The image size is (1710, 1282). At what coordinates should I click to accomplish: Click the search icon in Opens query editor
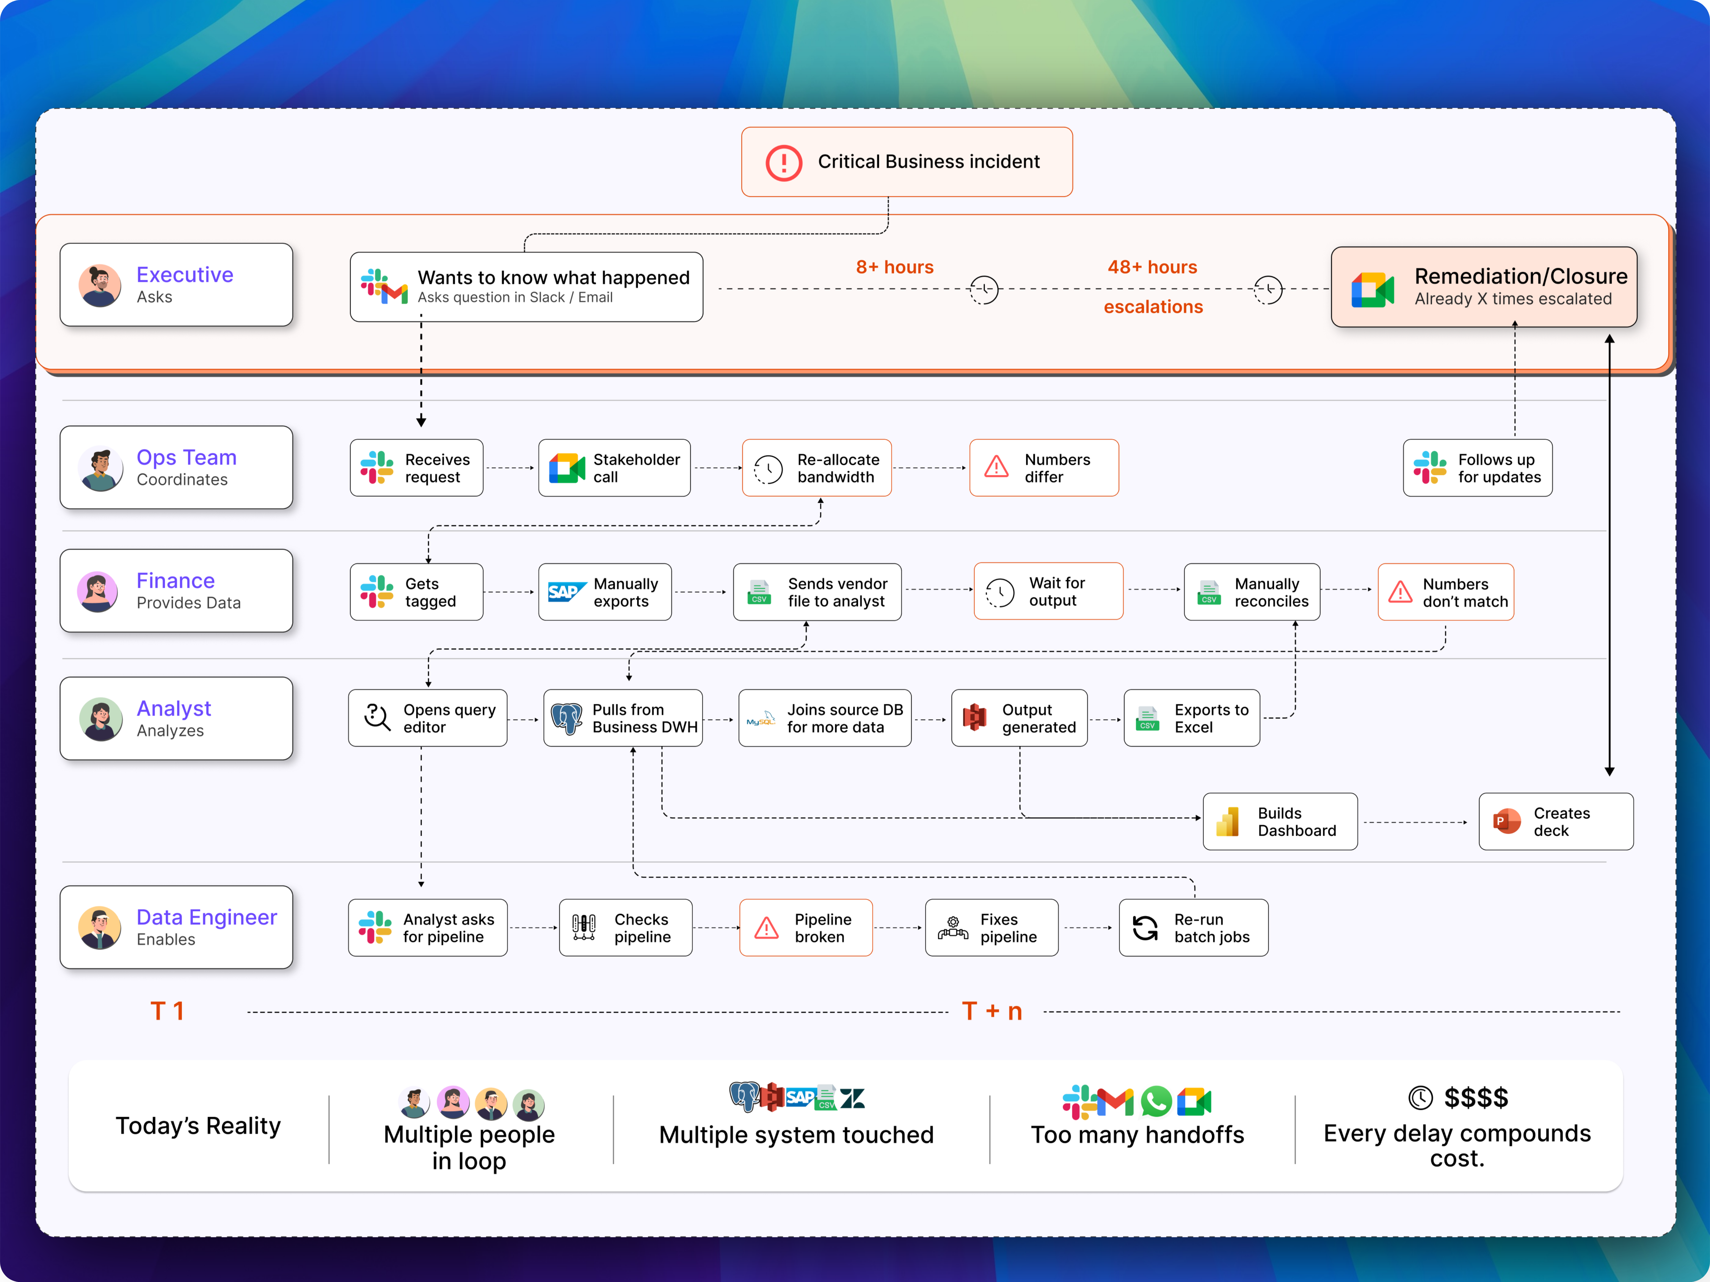[x=377, y=717]
